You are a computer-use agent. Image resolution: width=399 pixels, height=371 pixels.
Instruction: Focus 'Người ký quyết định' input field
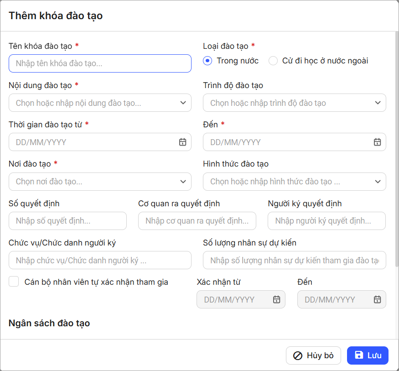(326, 221)
